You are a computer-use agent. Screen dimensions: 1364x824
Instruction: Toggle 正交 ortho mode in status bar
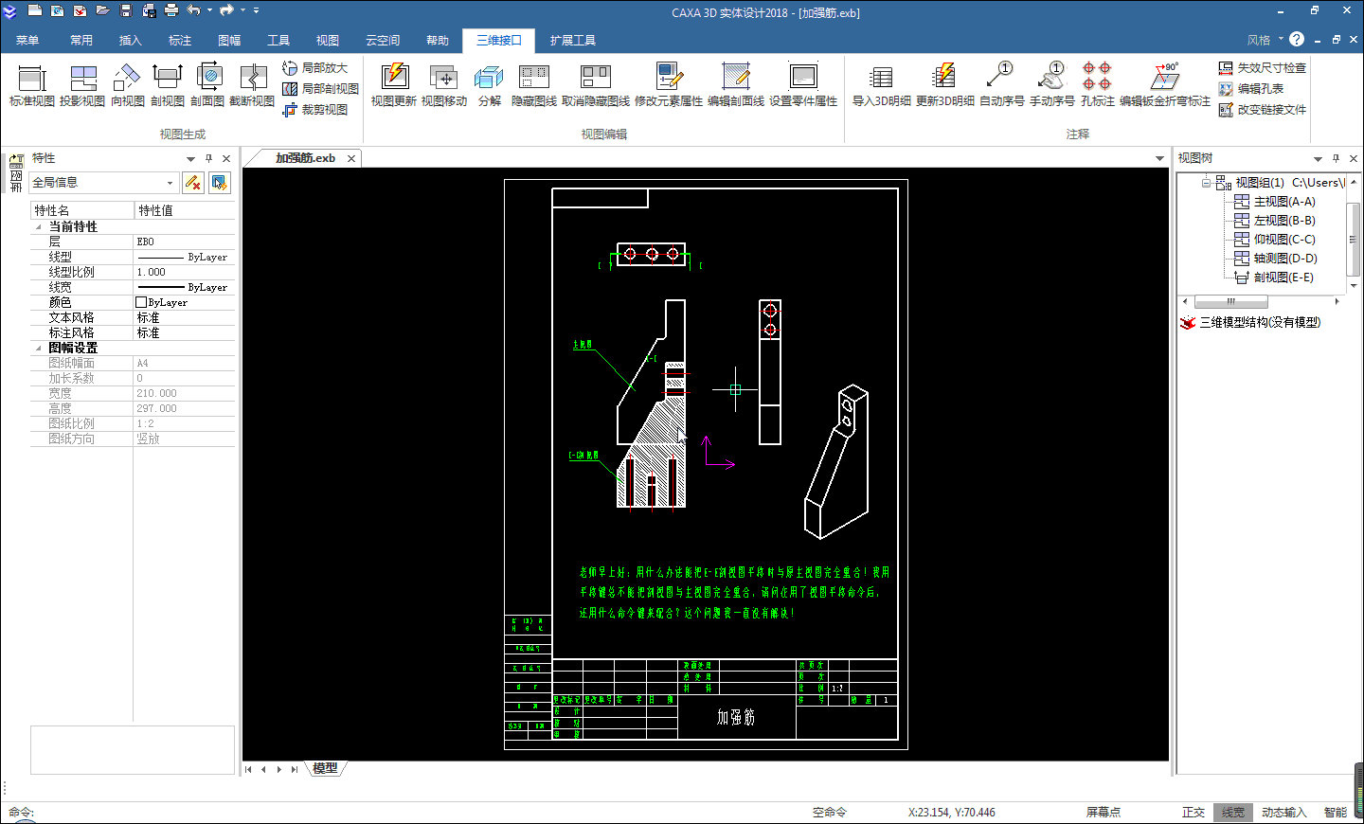tap(1193, 813)
